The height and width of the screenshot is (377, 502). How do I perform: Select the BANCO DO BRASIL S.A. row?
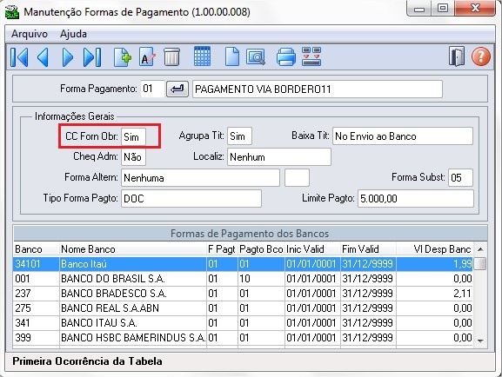click(x=243, y=279)
